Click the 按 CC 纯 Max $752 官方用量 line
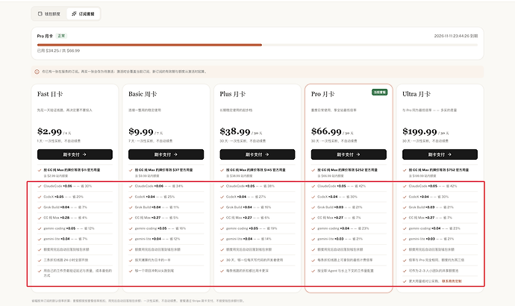This screenshot has height=306, width=515. pyautogui.click(x=438, y=170)
